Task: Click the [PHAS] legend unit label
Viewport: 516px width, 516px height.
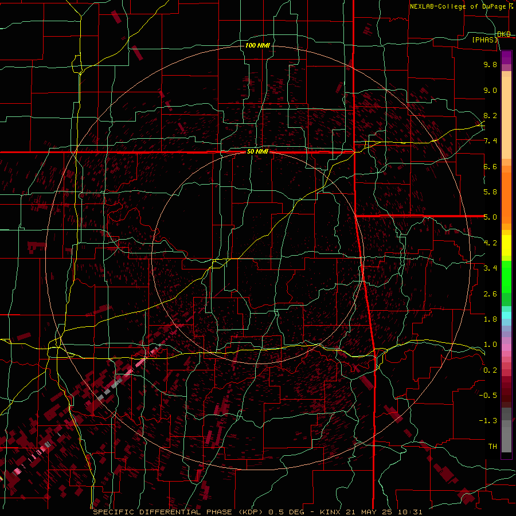Action: tap(484, 40)
